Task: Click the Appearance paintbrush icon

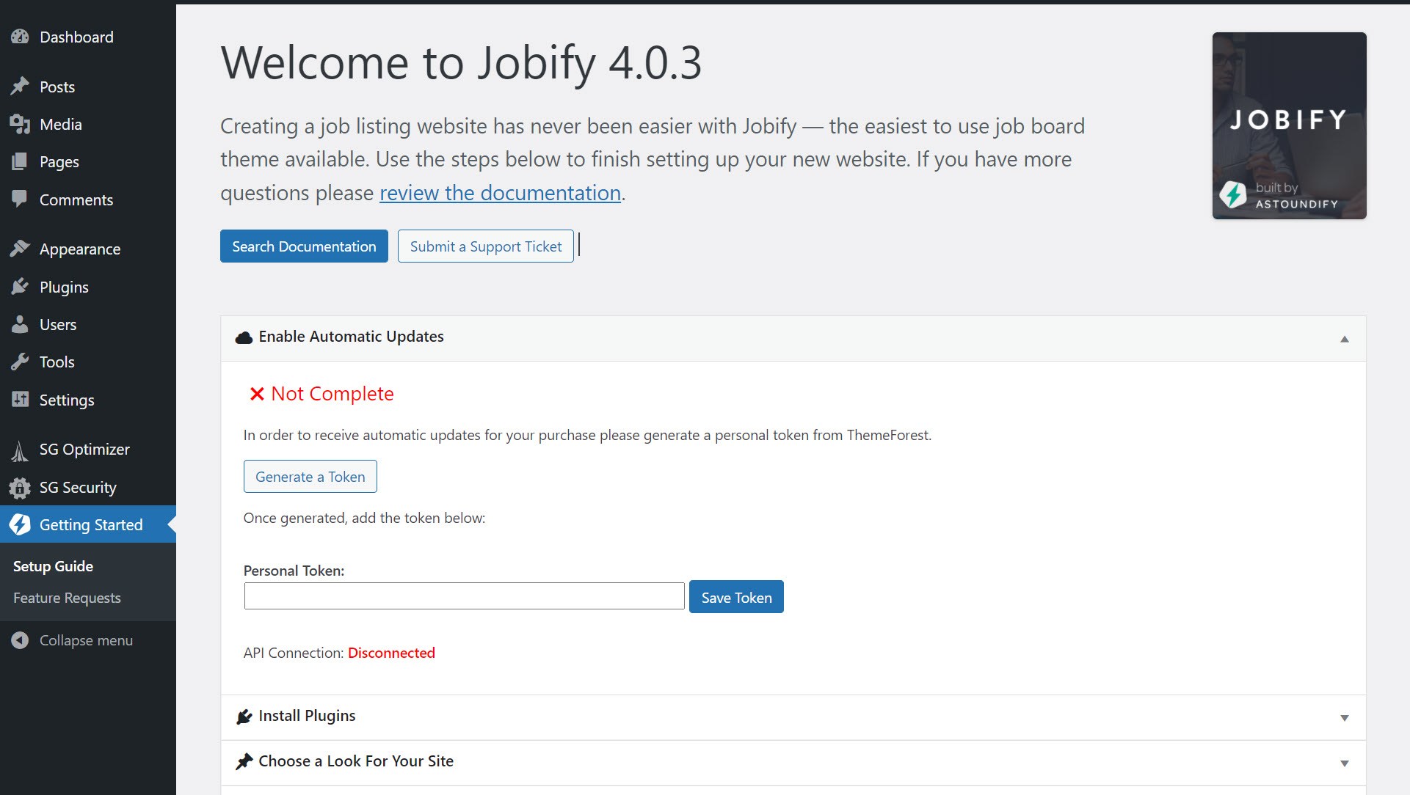Action: pyautogui.click(x=20, y=249)
